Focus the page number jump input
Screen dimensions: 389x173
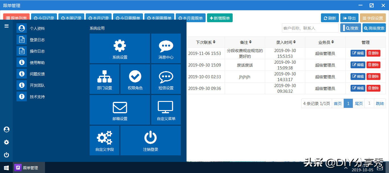[369, 103]
